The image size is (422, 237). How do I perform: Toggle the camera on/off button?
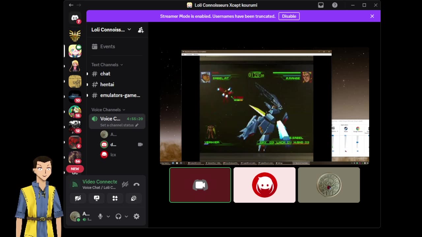pos(78,198)
